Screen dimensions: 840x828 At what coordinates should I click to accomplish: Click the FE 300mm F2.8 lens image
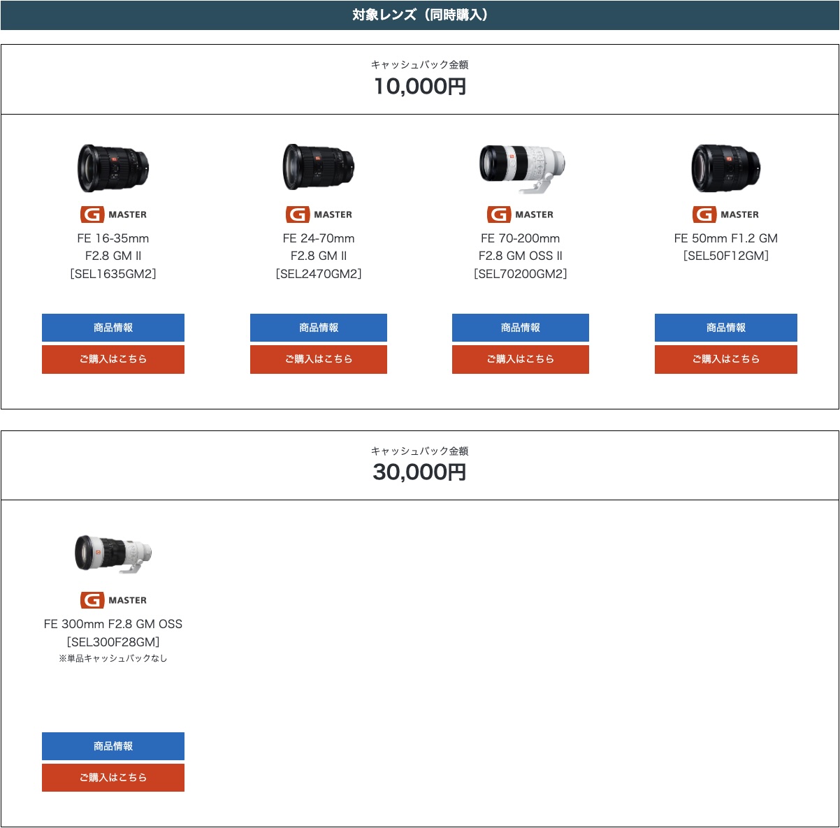(x=113, y=554)
